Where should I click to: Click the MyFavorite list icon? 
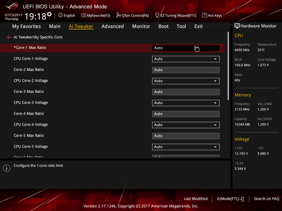pyautogui.click(x=84, y=15)
